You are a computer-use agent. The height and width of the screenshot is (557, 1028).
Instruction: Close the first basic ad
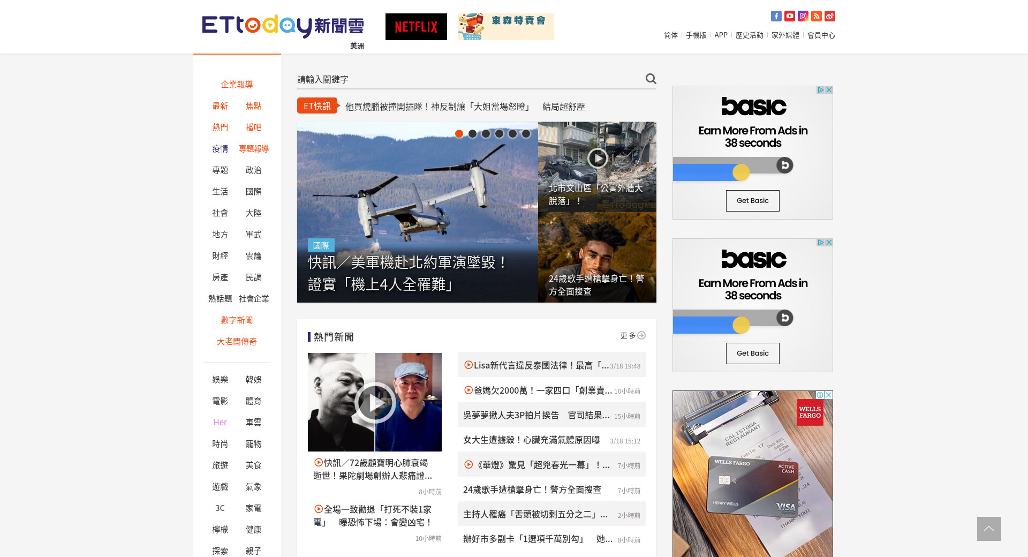tap(829, 90)
